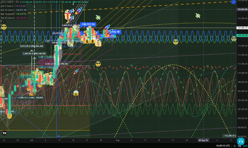This screenshot has width=248, height=148.
Task: Select the MA 30 close 0 indicator legend
Action: tap(14, 18)
